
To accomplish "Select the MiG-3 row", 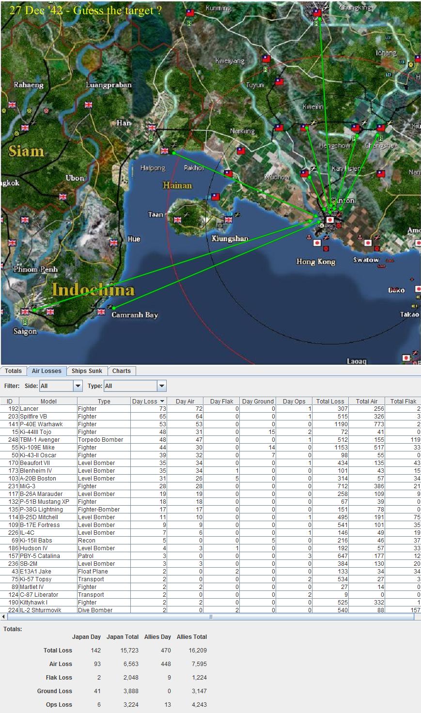I will point(210,486).
